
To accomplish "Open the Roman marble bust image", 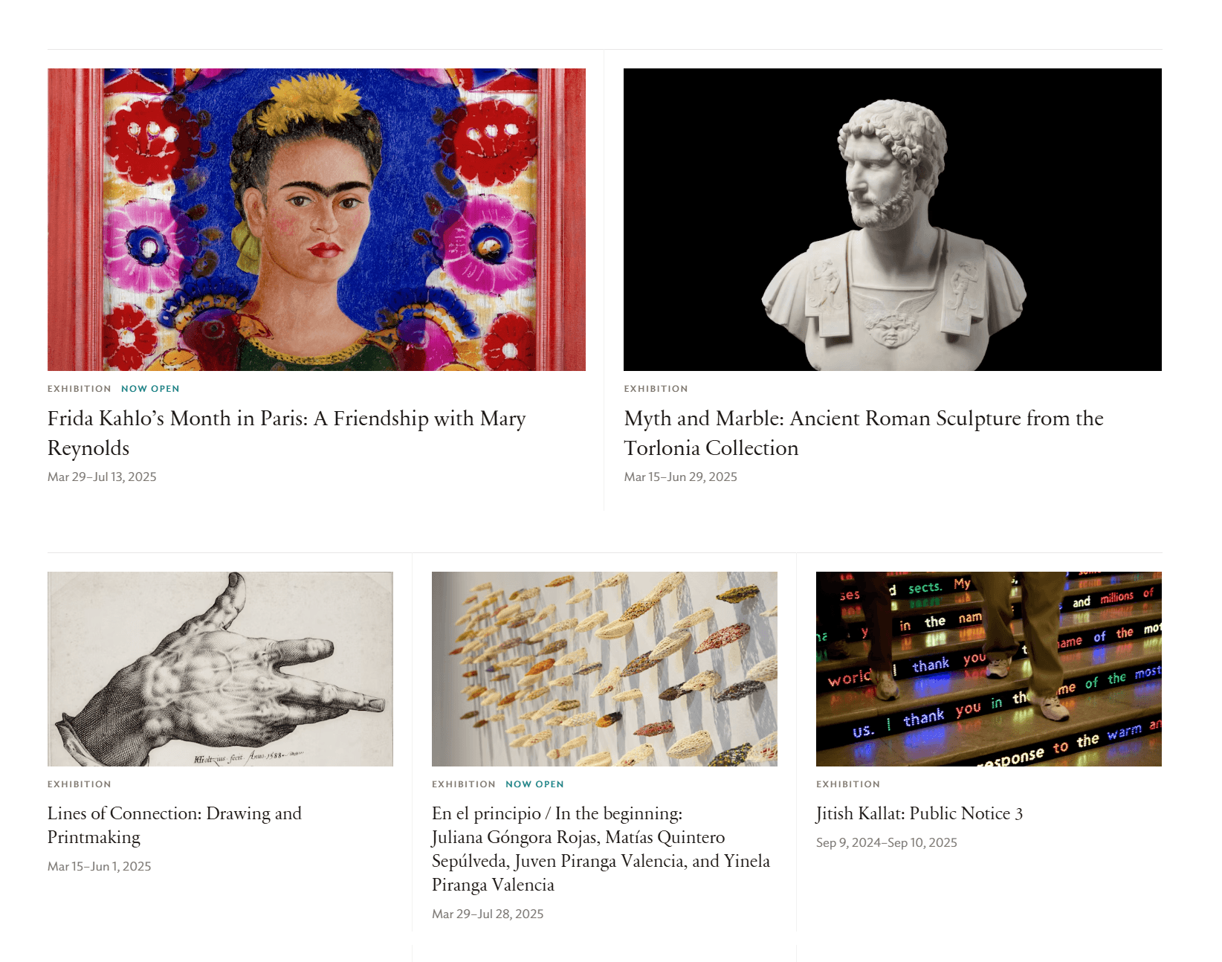I will click(893, 219).
